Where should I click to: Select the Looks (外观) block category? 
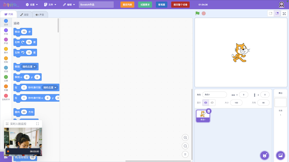[6, 31]
